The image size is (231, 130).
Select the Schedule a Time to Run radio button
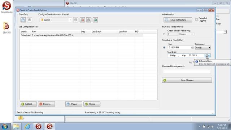click(x=164, y=48)
